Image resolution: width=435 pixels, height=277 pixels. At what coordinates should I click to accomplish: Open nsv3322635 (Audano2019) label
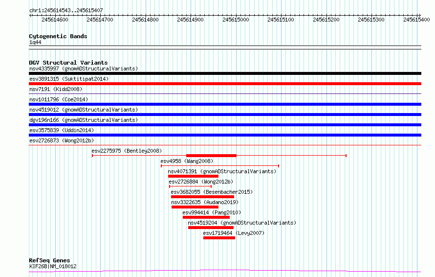[x=205, y=202]
